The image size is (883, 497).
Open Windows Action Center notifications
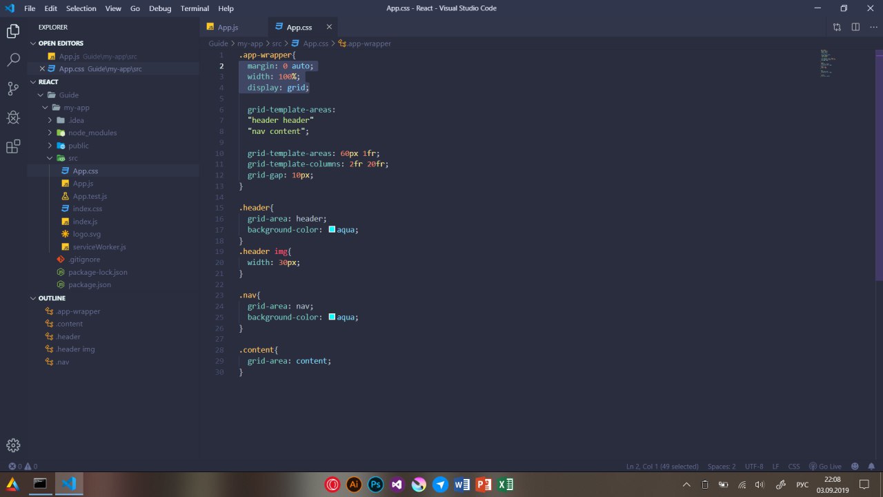tap(864, 485)
